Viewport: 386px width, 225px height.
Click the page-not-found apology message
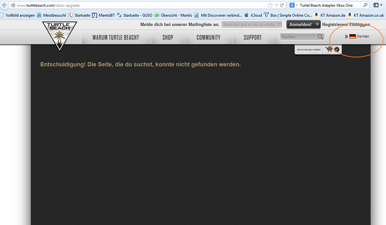tap(140, 64)
